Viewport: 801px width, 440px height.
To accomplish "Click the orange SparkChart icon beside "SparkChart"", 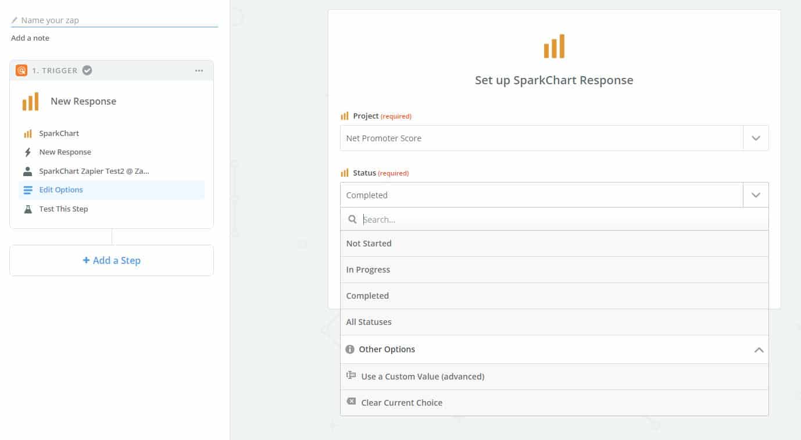I will coord(27,133).
